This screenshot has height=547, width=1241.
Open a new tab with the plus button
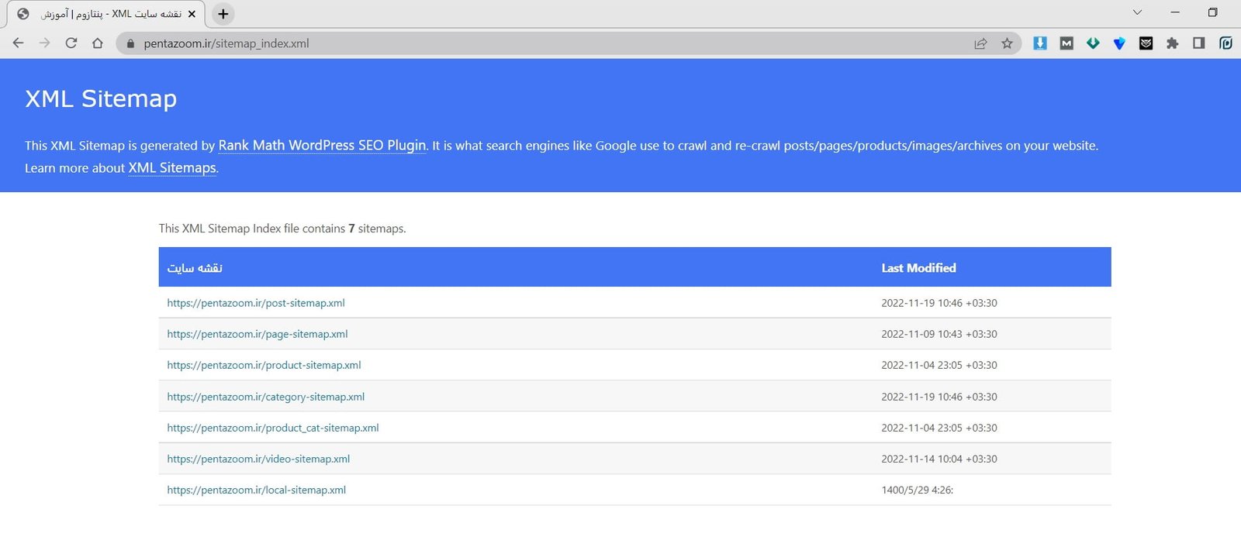(x=223, y=14)
